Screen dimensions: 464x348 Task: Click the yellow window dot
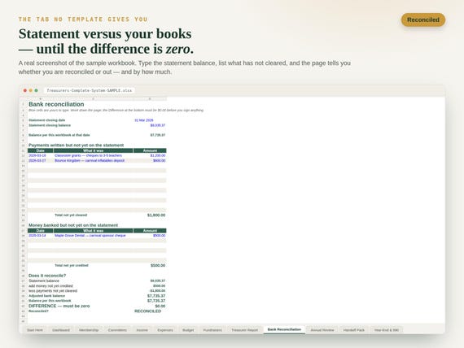point(30,90)
